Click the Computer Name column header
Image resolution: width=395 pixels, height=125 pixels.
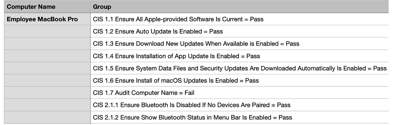click(x=47, y=7)
